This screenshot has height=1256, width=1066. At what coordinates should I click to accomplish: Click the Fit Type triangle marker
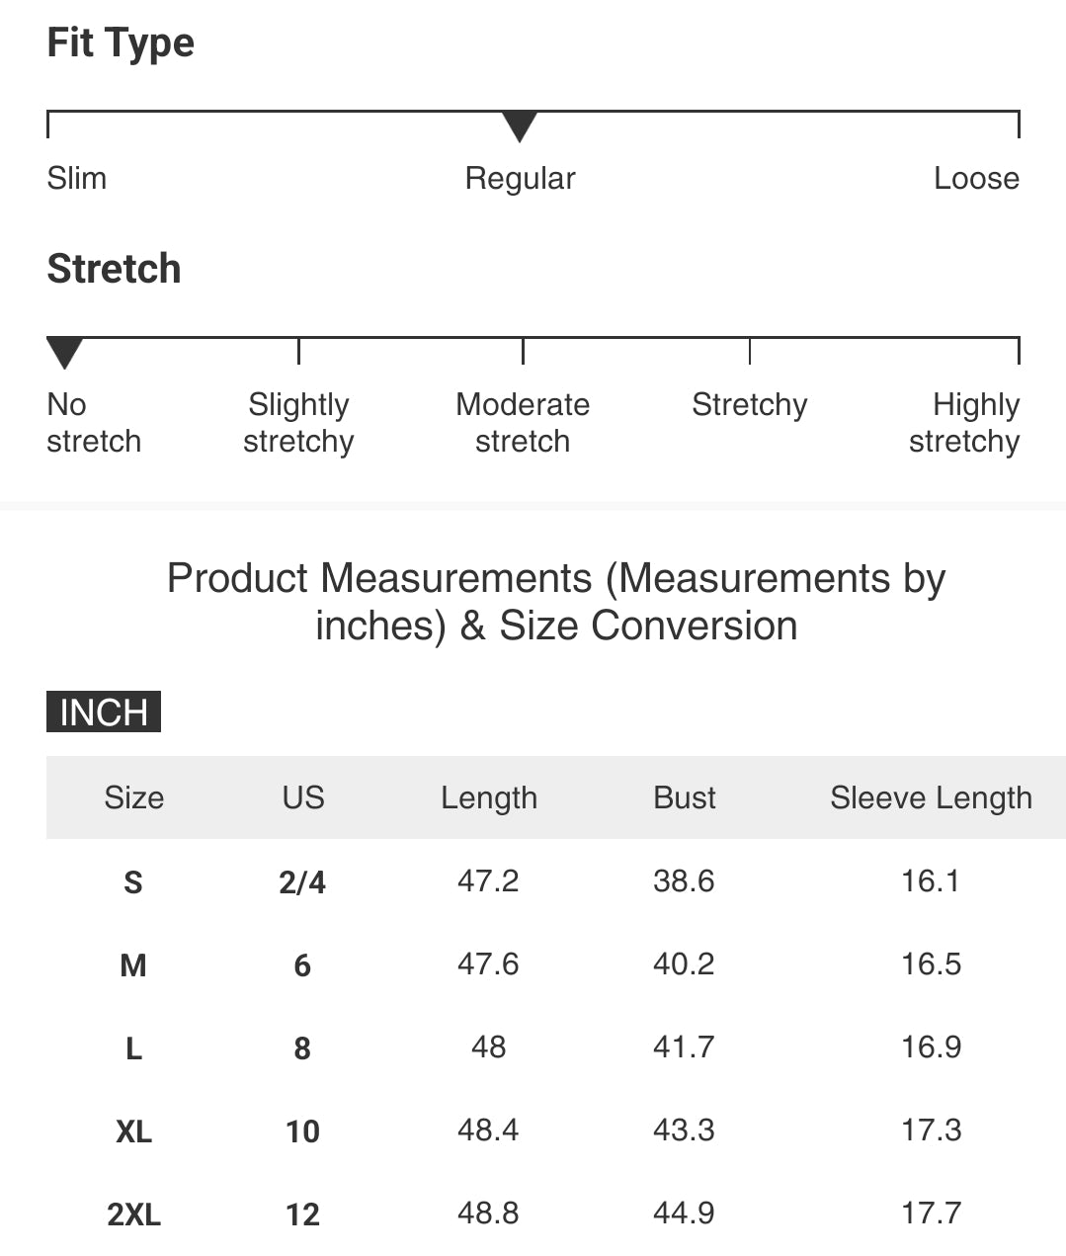[x=520, y=126]
